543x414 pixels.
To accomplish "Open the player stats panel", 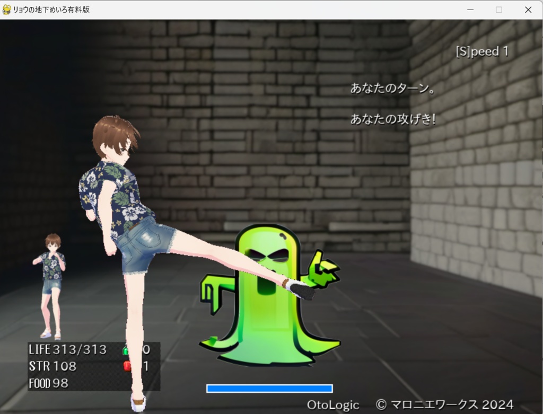I will [93, 366].
